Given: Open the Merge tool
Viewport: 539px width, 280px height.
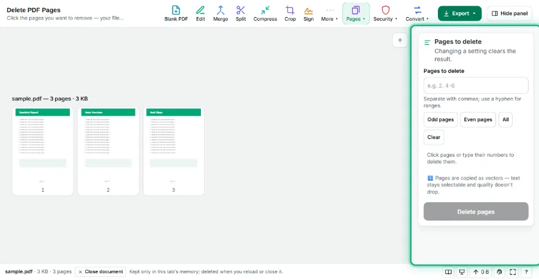Looking at the screenshot, I should [221, 13].
